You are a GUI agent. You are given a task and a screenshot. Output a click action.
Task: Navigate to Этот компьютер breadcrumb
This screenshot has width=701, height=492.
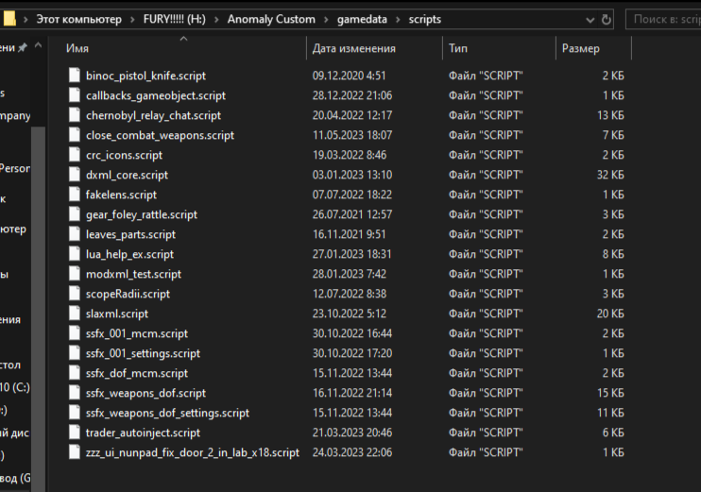78,19
